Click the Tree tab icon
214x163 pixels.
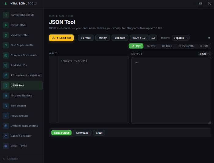[x=148, y=46]
